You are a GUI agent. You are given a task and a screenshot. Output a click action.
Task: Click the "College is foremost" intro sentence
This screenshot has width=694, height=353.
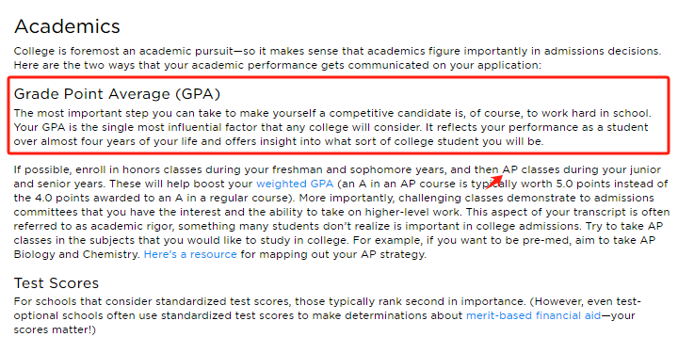[x=337, y=51]
